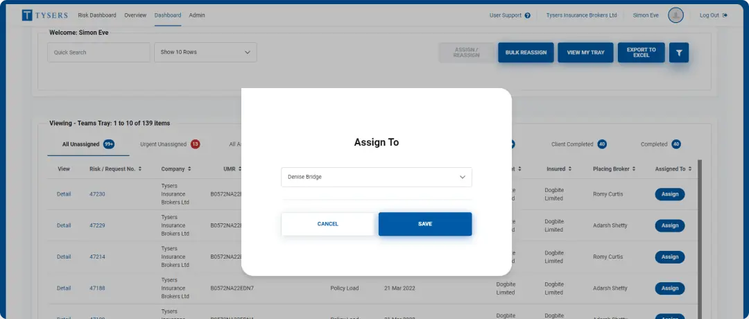
Task: Open risk number 47230
Action: tap(97, 194)
